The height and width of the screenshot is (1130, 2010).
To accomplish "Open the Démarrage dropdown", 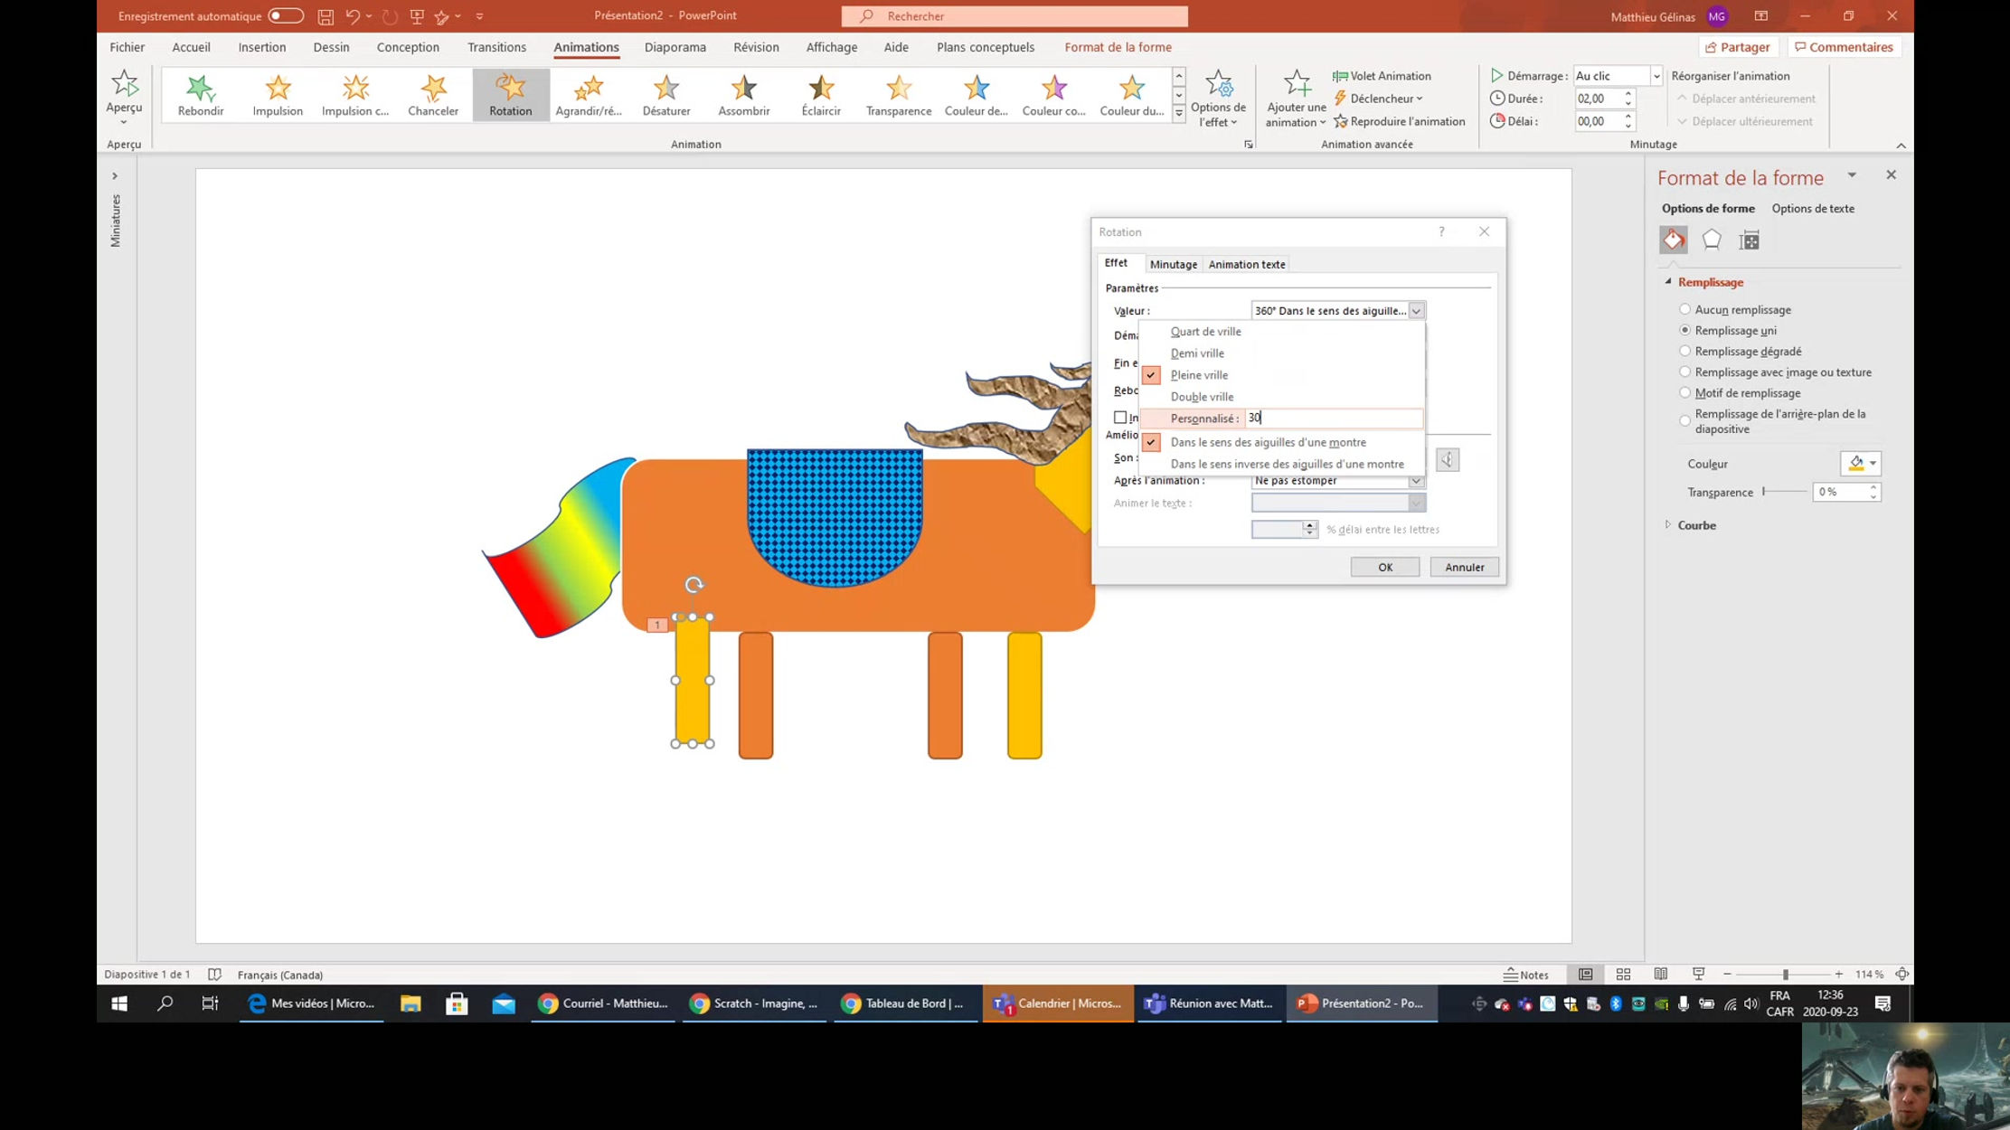I will pos(1657,75).
